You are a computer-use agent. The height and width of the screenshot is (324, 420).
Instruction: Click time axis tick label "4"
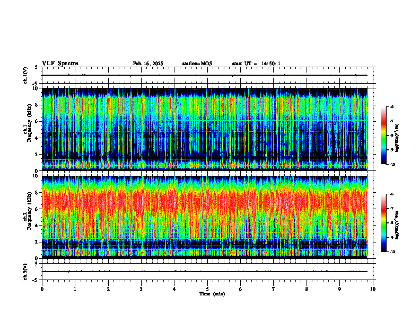point(174,289)
